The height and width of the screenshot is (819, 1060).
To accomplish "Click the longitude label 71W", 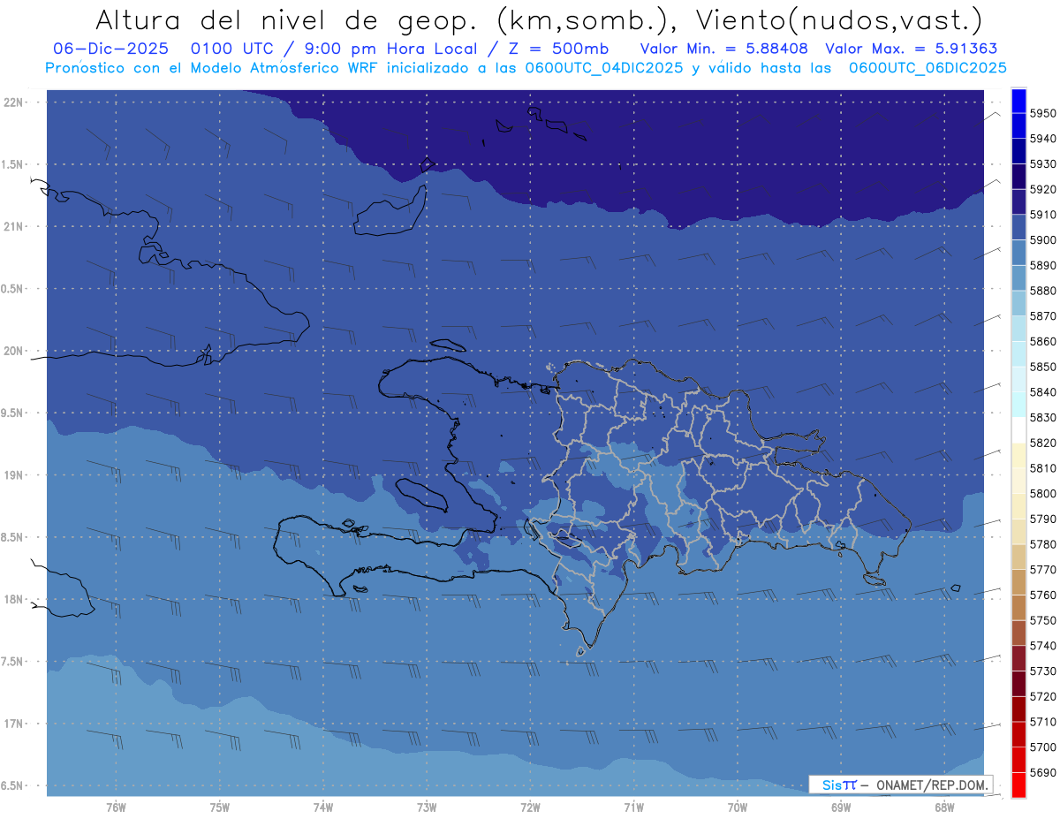I will click(x=633, y=808).
